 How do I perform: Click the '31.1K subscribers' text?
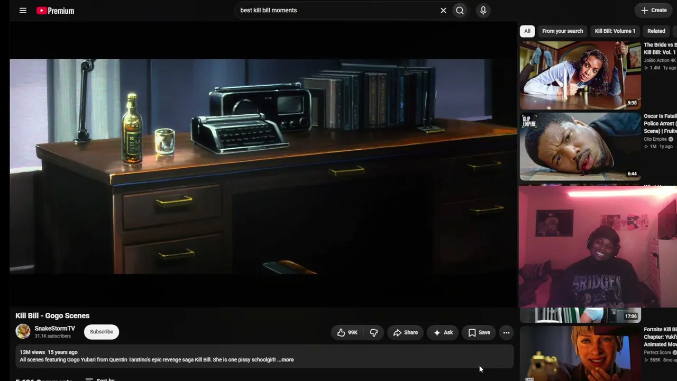click(x=53, y=336)
